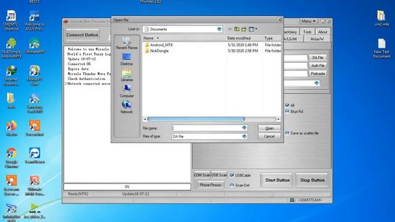395x222 pixels.
Task: Open the Ultimate Multi Tool desktop icon
Action: [35, 186]
